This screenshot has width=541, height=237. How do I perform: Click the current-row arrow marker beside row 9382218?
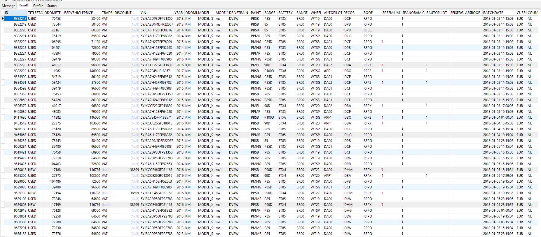click(3, 19)
